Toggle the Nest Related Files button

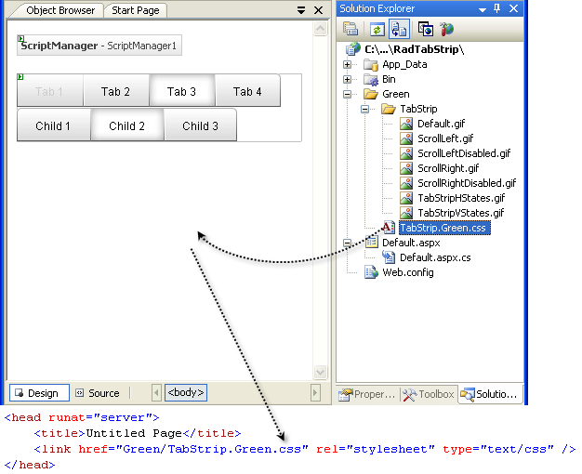396,29
